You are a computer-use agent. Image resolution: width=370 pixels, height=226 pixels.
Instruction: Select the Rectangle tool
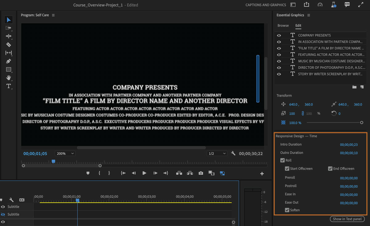[x=9, y=69]
